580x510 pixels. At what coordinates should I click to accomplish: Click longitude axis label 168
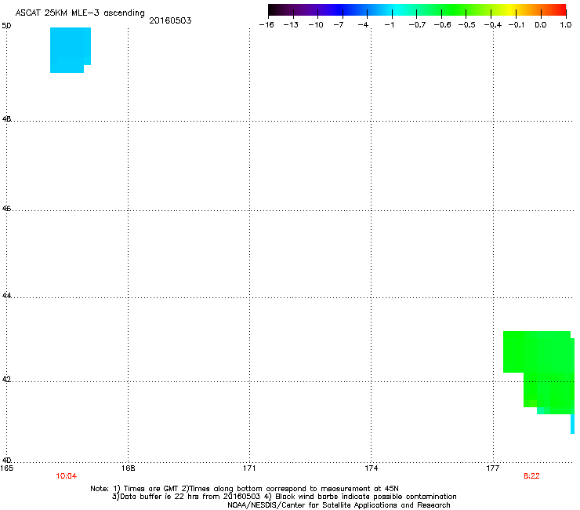(128, 468)
